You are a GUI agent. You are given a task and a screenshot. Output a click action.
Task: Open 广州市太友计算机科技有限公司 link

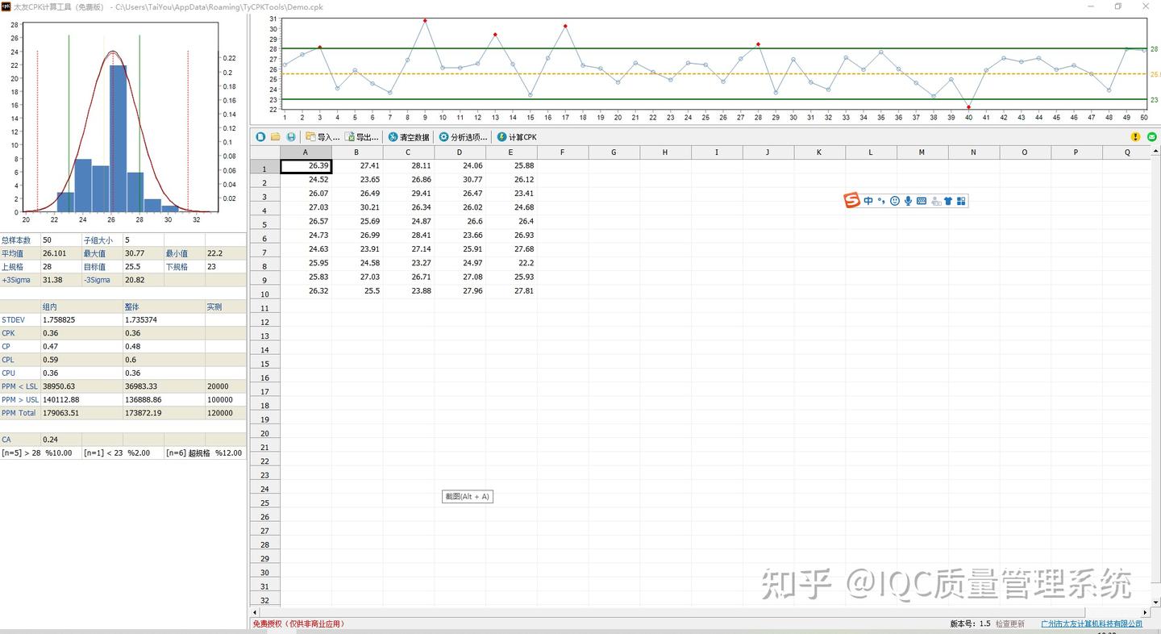tap(1092, 624)
